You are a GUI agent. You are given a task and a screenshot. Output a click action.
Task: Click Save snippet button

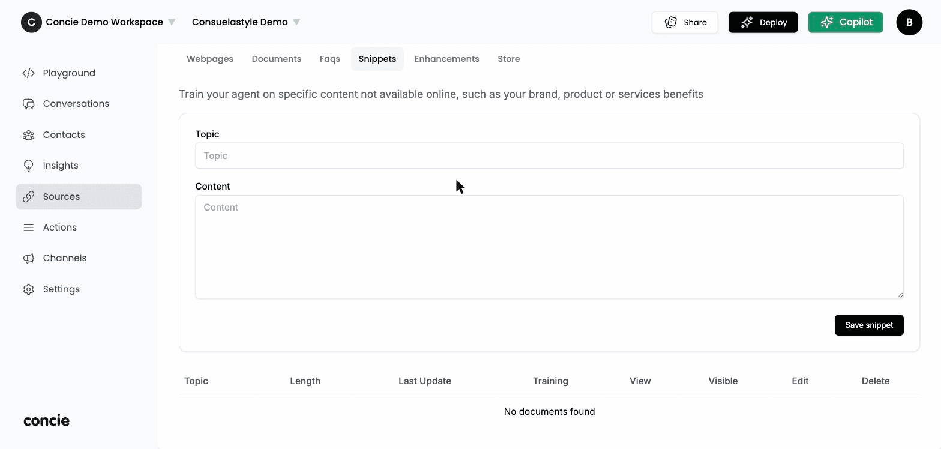(x=869, y=325)
